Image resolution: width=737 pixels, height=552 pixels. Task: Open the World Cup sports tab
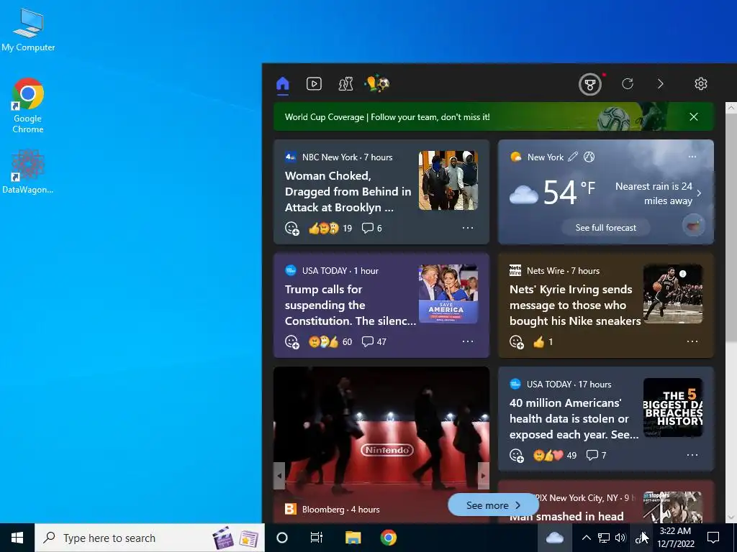pyautogui.click(x=377, y=84)
